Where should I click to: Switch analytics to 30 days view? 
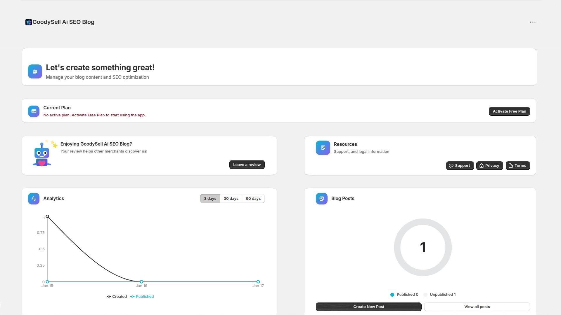[231, 198]
